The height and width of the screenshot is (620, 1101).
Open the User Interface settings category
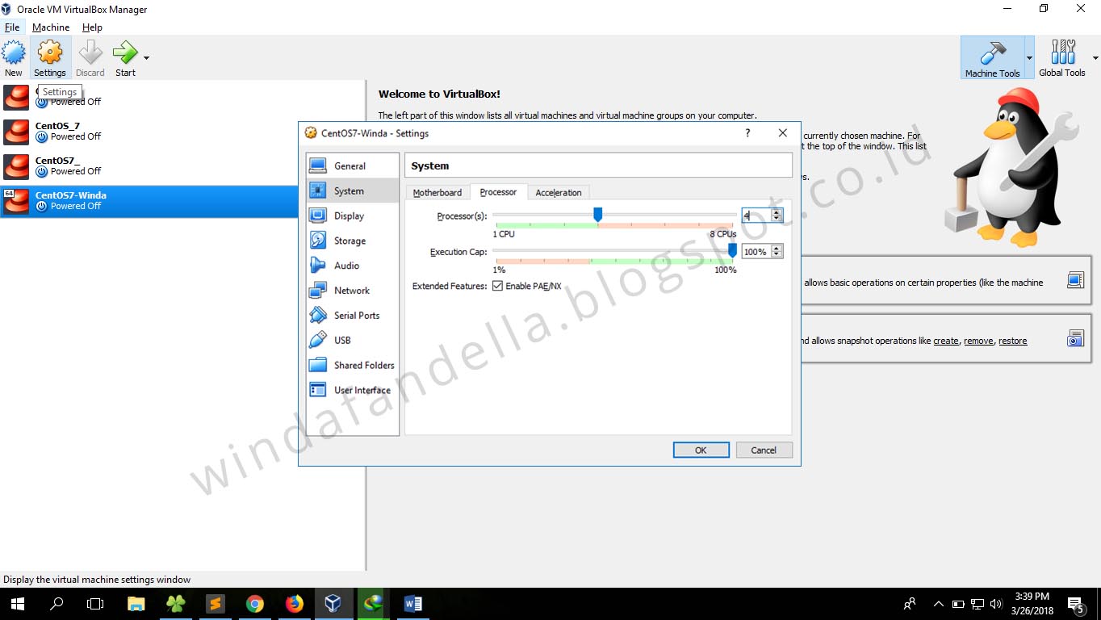[353, 391]
